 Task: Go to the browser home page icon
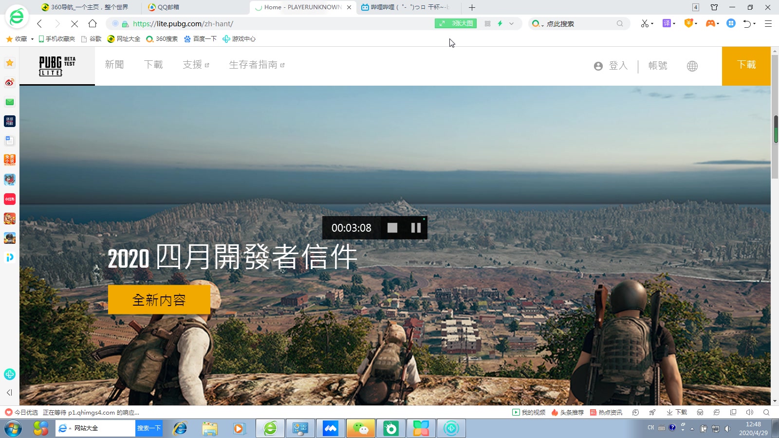click(93, 23)
